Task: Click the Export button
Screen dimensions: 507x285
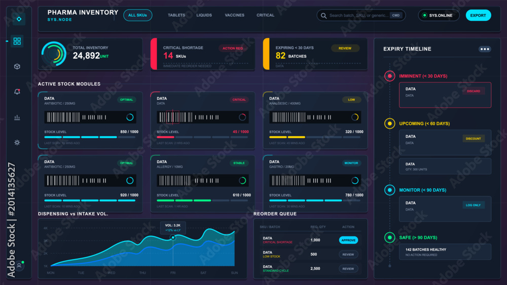Action: click(478, 16)
